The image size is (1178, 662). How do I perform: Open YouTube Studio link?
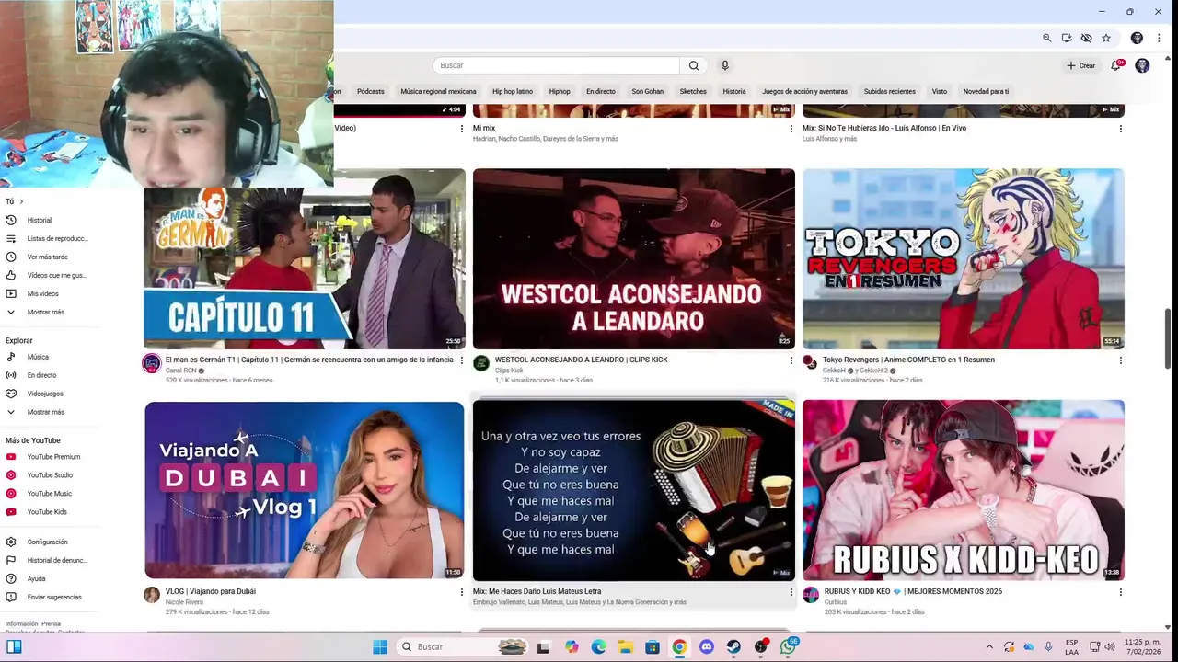pos(50,475)
